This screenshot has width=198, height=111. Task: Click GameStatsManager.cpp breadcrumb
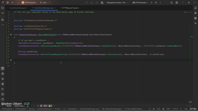[x=89, y=109]
